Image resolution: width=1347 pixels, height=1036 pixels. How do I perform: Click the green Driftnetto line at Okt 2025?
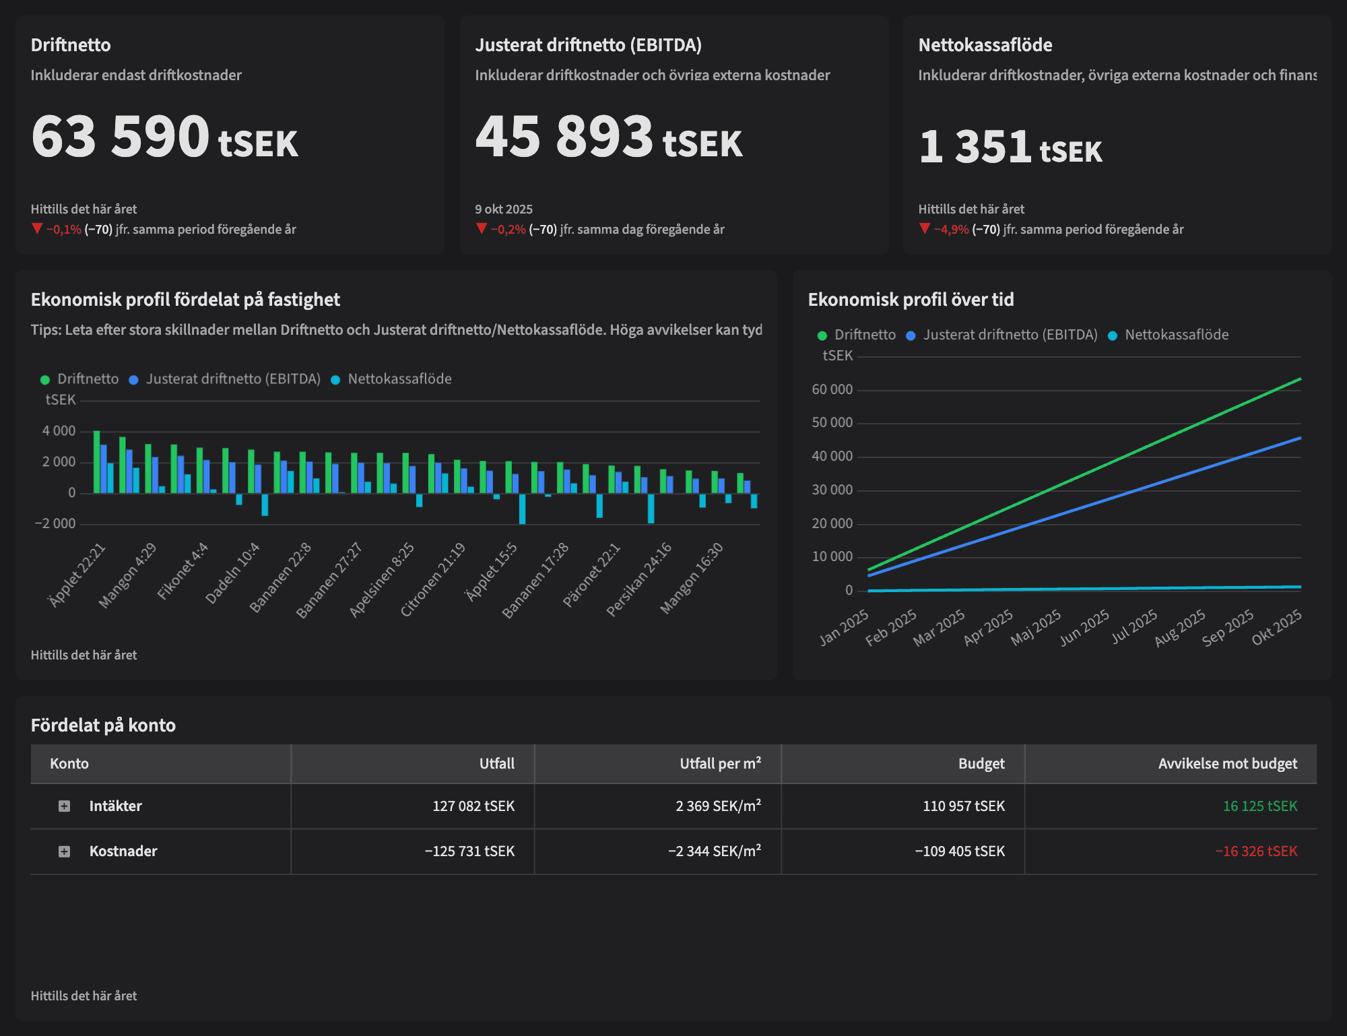[1299, 379]
